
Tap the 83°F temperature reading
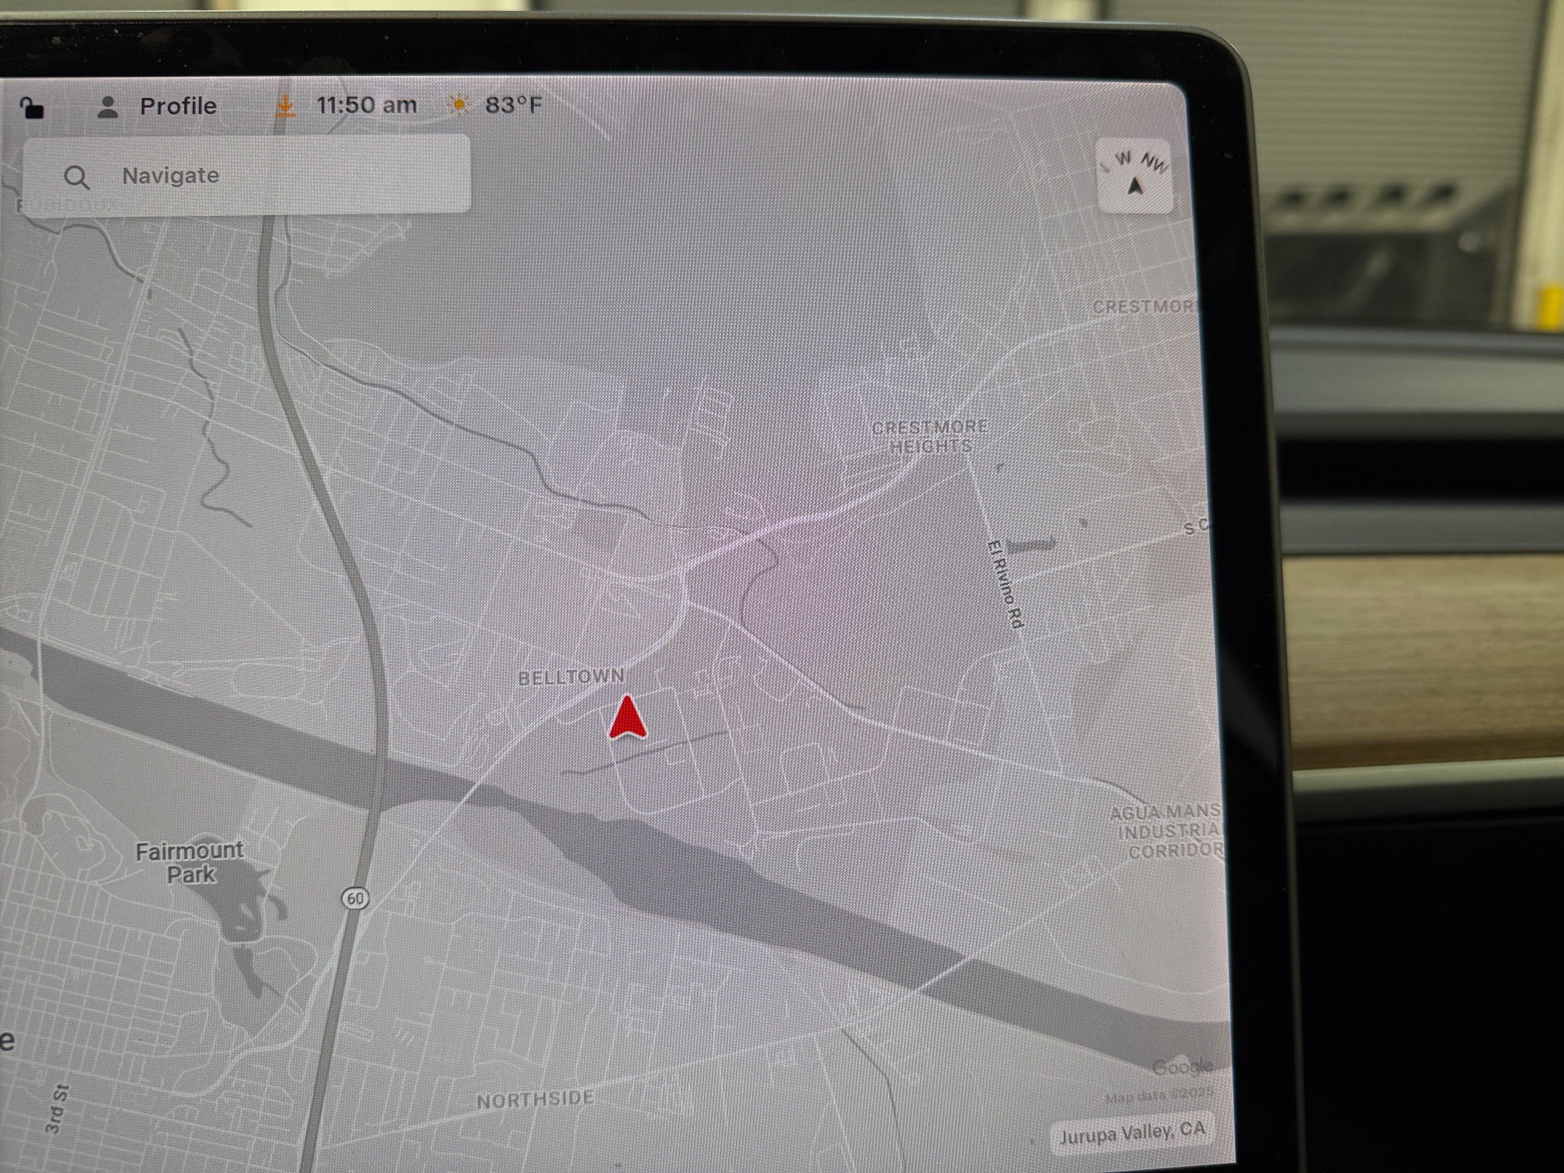point(513,106)
